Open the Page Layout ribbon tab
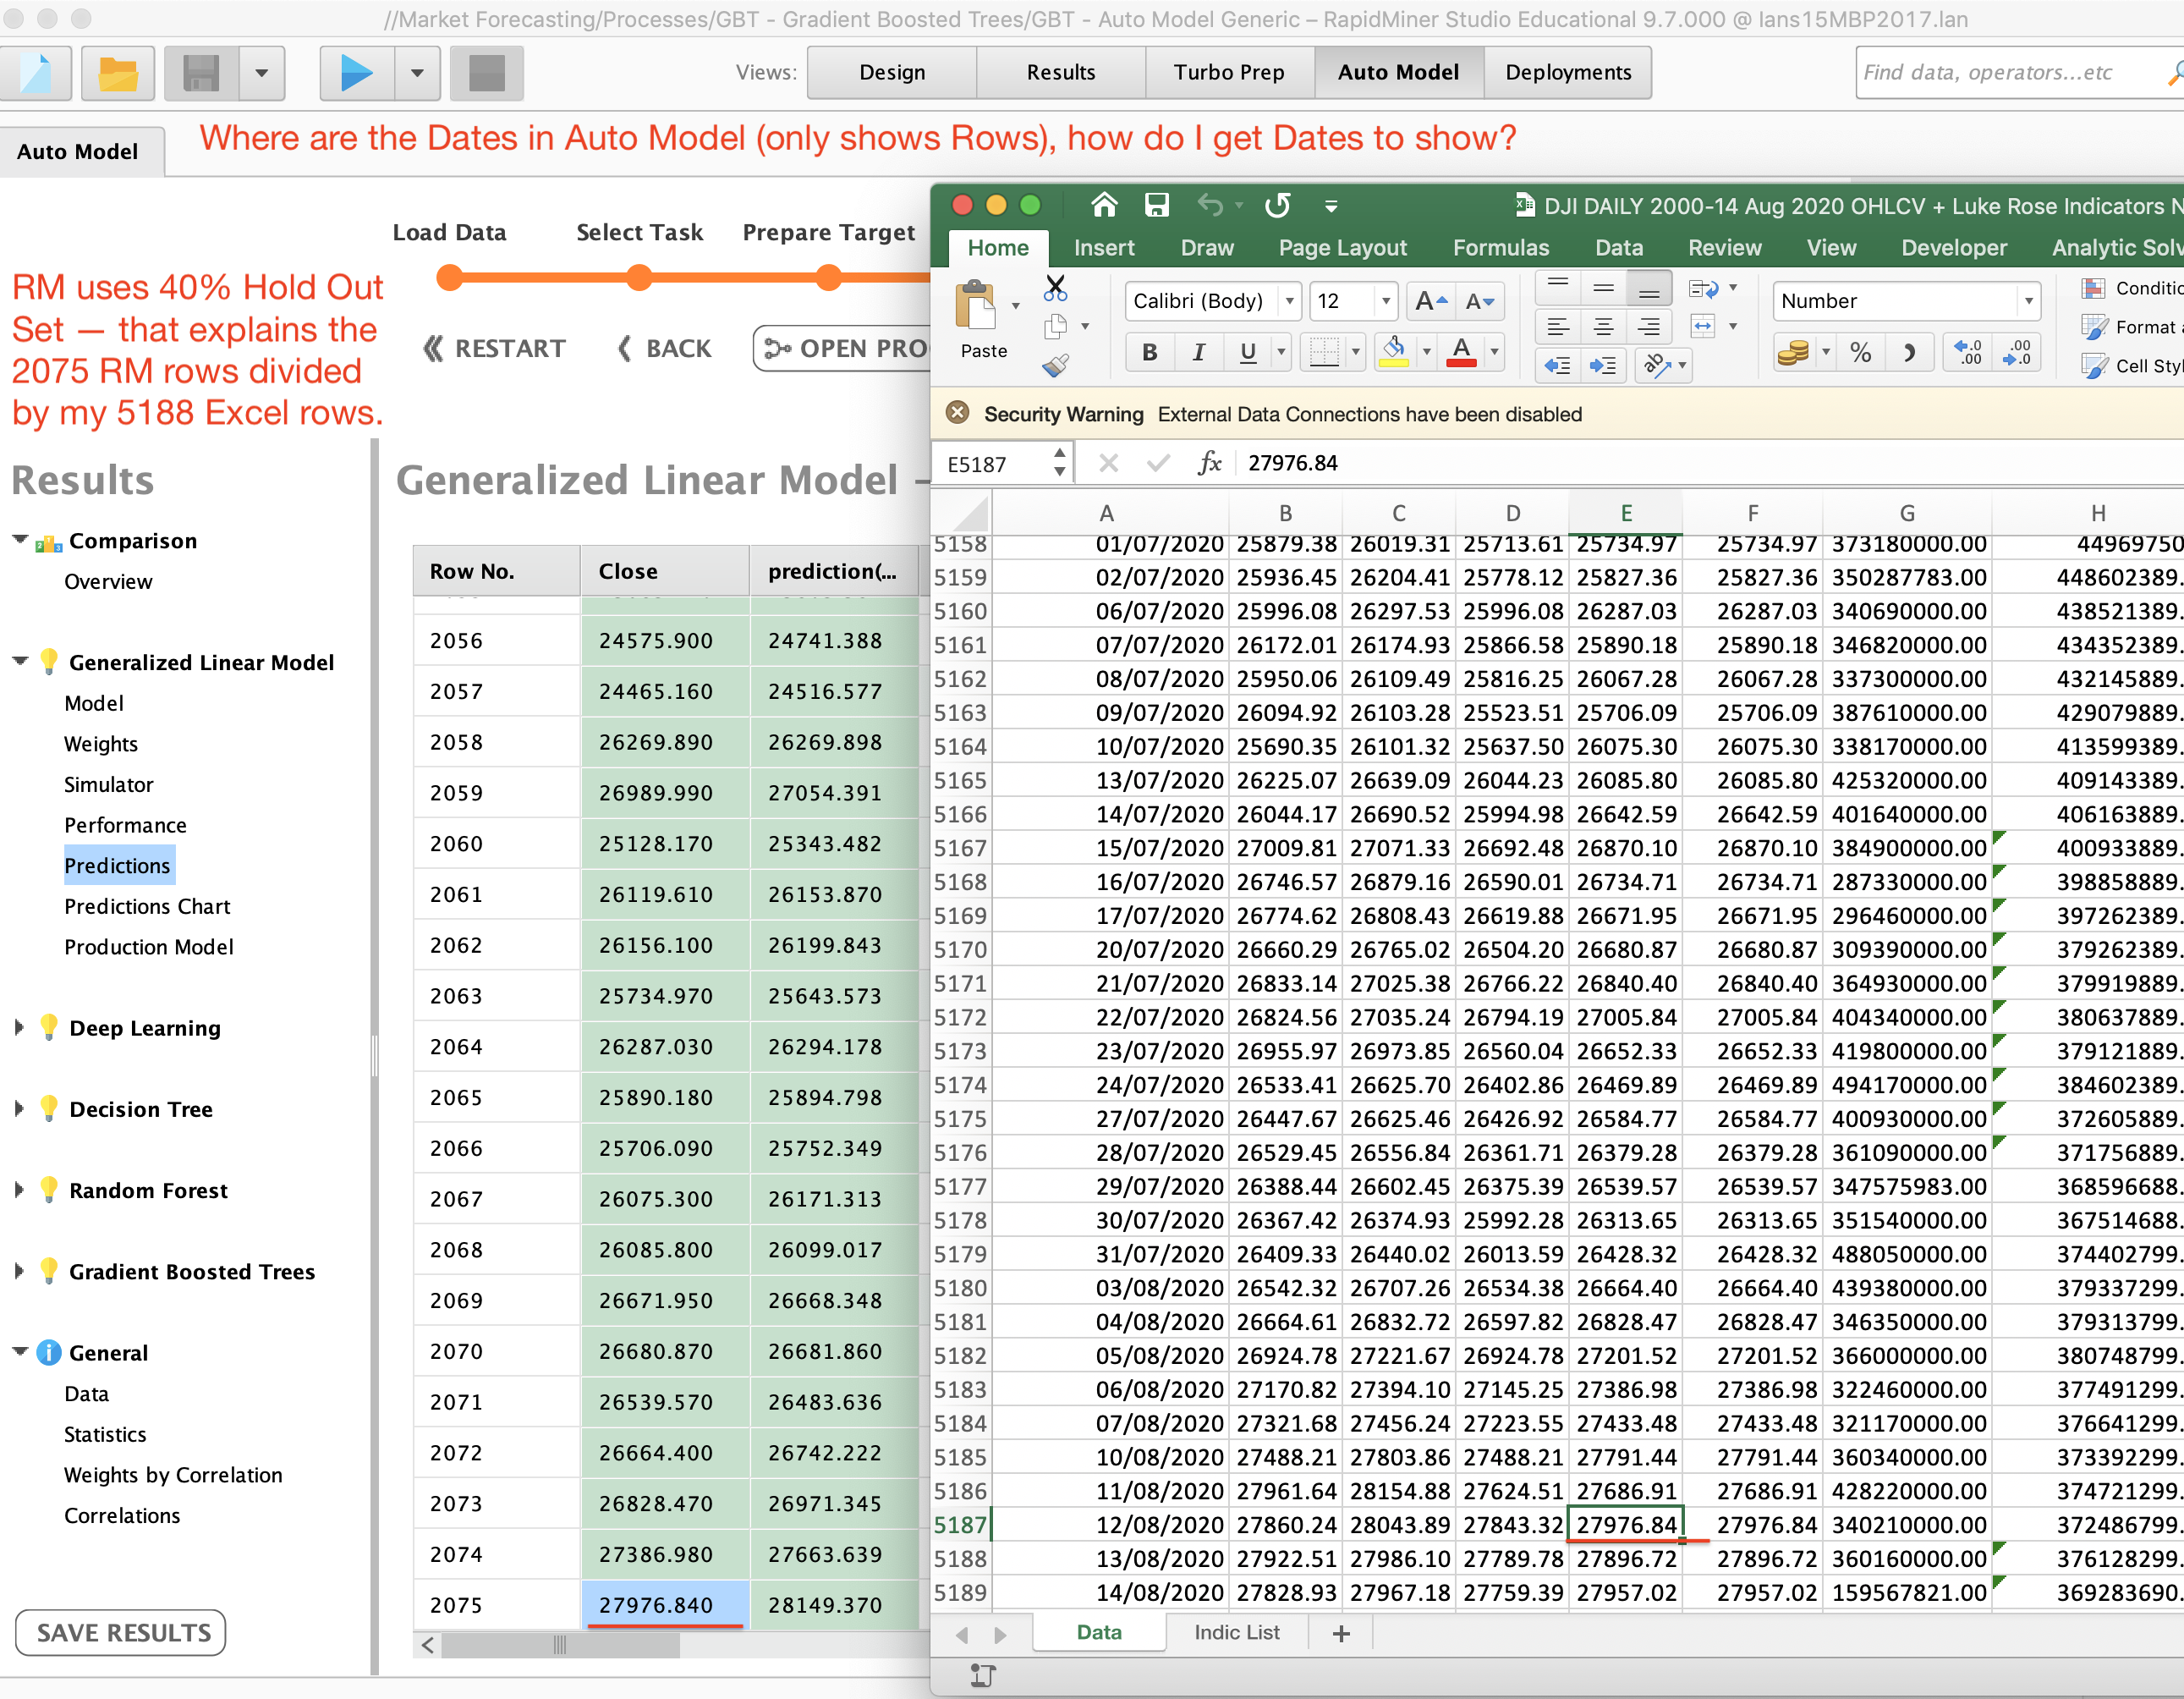The image size is (2184, 1699). 1342,247
